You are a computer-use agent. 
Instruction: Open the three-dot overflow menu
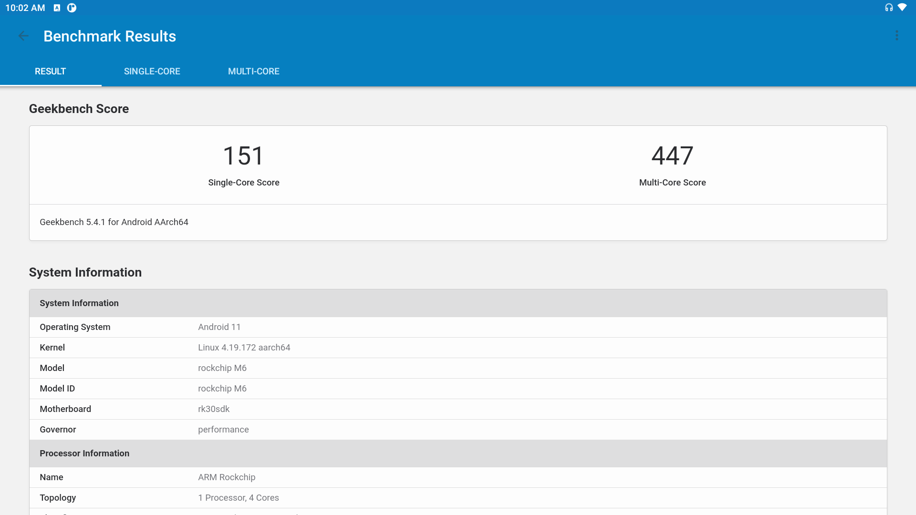click(x=897, y=36)
